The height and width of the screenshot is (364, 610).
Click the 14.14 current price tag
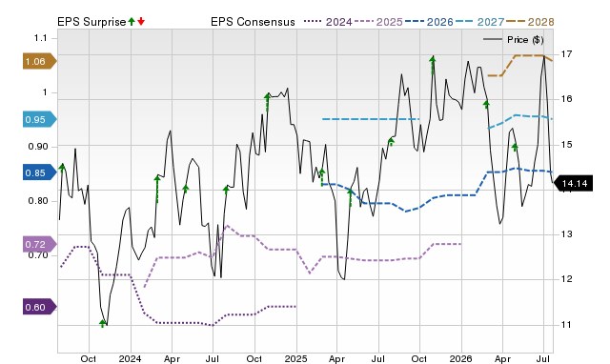pos(574,183)
